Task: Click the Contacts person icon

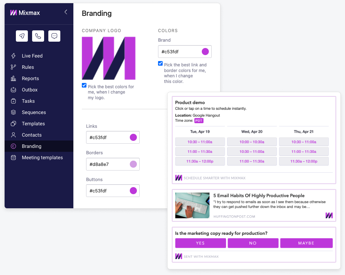Action: coord(13,135)
